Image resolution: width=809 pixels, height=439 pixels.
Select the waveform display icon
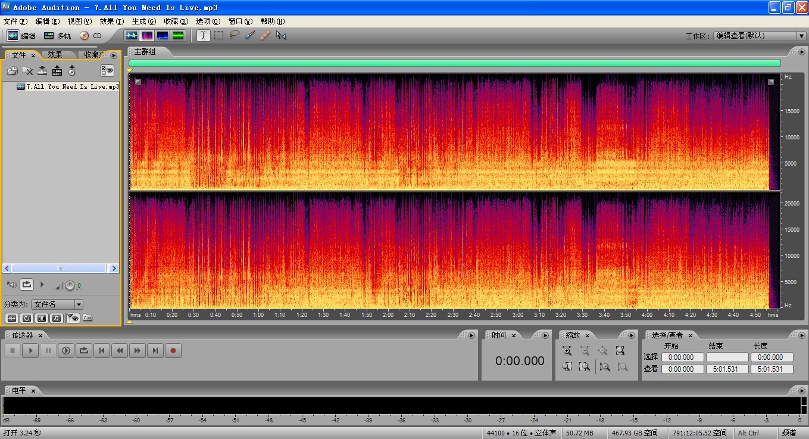point(131,36)
